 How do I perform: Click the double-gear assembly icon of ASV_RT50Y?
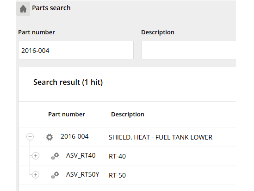tap(55, 175)
